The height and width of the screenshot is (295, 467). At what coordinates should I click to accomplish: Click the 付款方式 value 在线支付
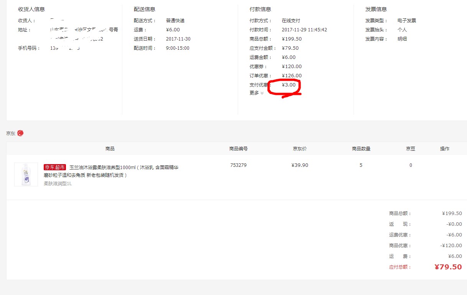pyautogui.click(x=291, y=21)
